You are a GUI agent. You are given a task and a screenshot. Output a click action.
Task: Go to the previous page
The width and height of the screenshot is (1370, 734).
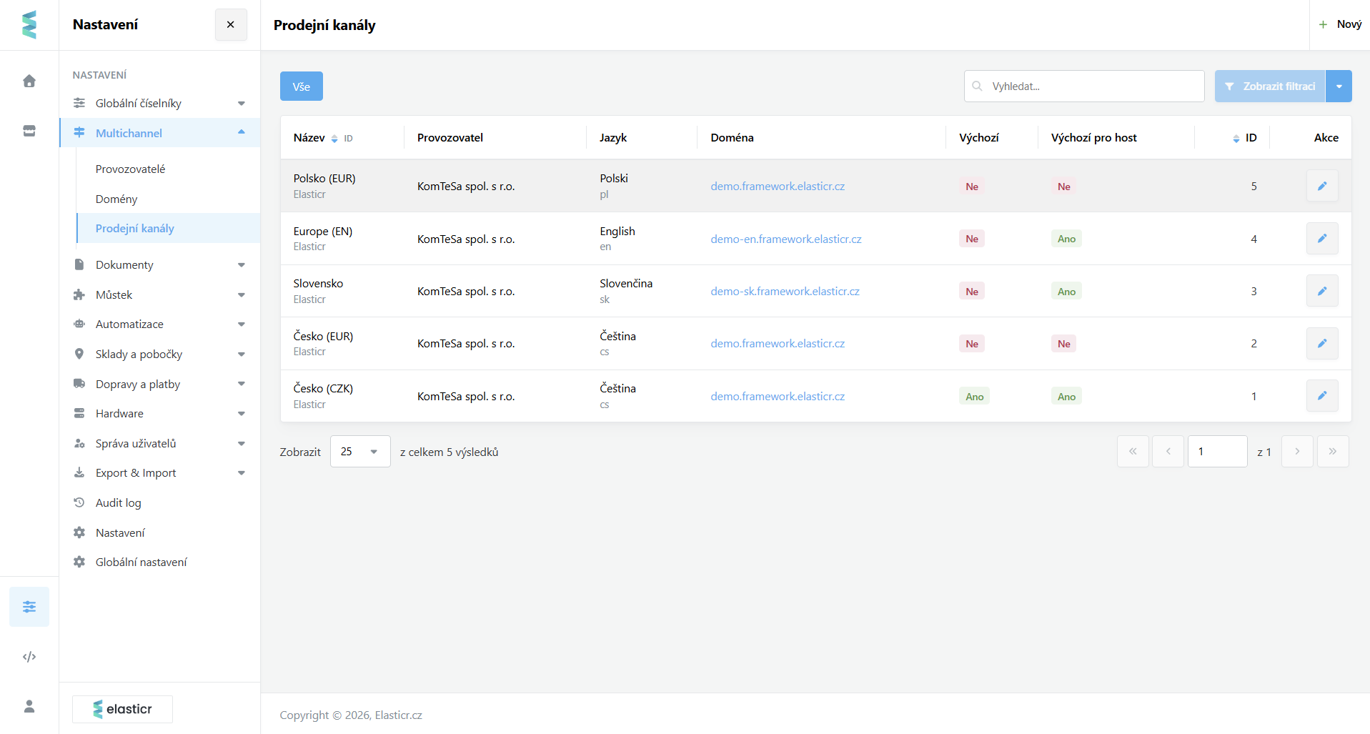[1168, 452]
